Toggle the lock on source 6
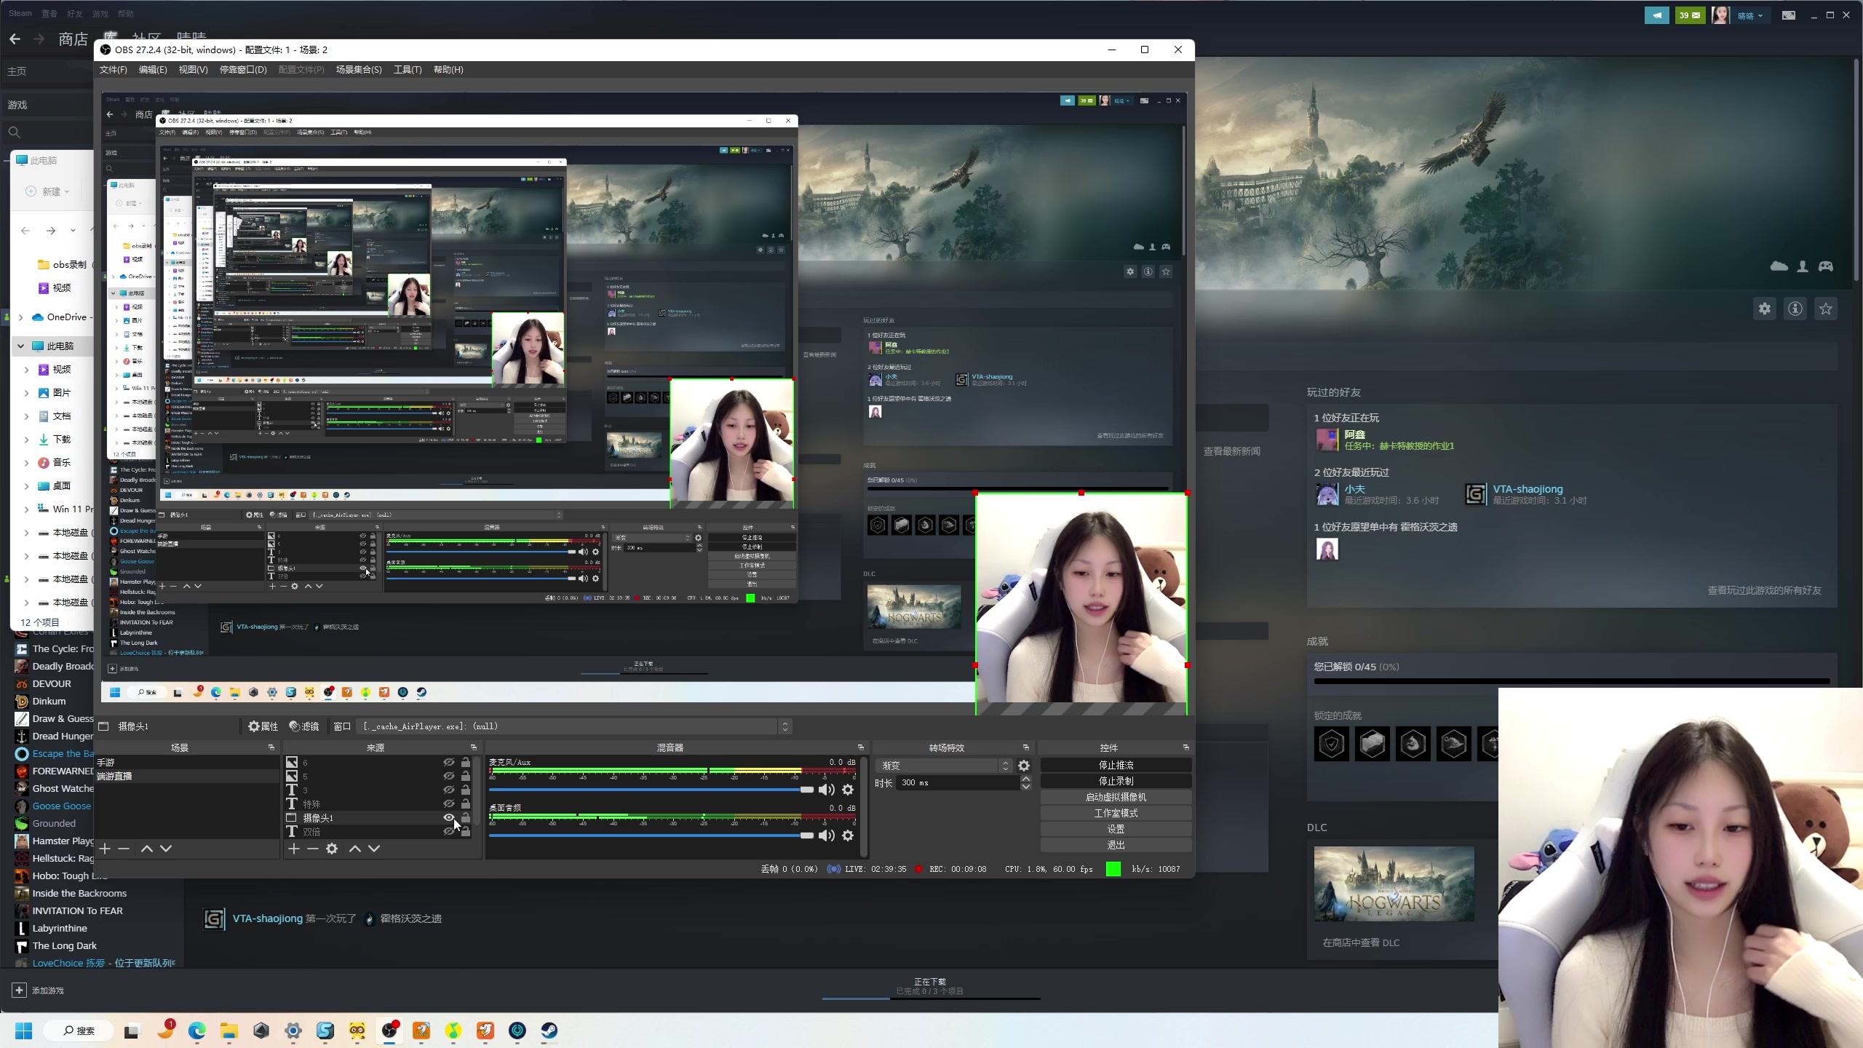The width and height of the screenshot is (1863, 1048). point(466,762)
